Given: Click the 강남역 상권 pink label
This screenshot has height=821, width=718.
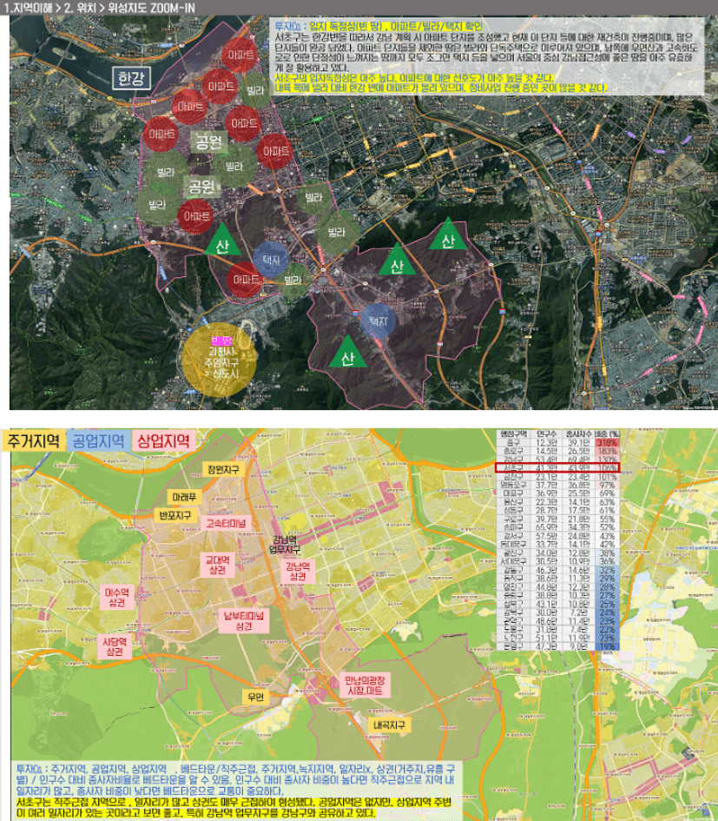Looking at the screenshot, I should click(x=299, y=572).
